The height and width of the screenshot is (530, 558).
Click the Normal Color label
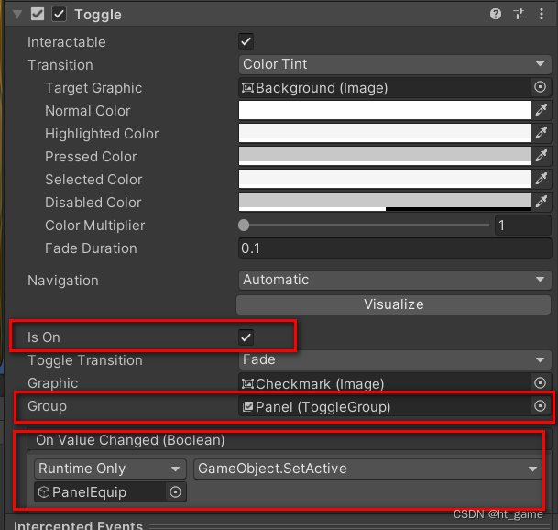[x=88, y=111]
